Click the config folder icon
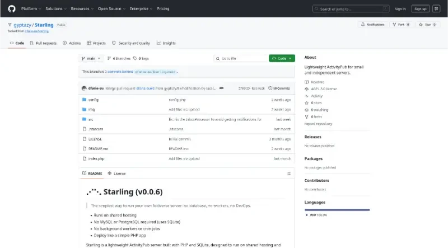Screen dimensions: 448x248 tap(85, 100)
